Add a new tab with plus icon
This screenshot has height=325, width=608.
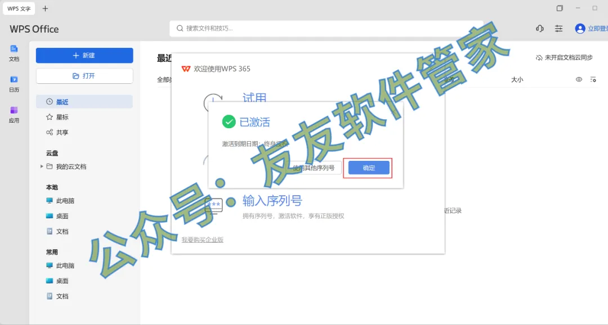point(45,8)
